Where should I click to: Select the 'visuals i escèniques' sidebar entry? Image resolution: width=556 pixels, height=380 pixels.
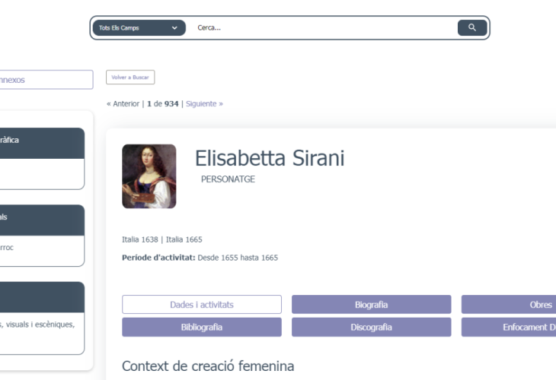(37, 325)
